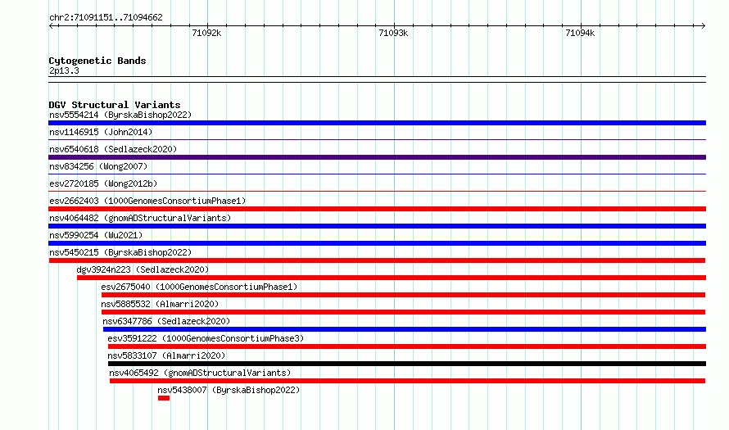Select the thin purple nsv1146915 line
This screenshot has height=430, width=729.
click(377, 139)
